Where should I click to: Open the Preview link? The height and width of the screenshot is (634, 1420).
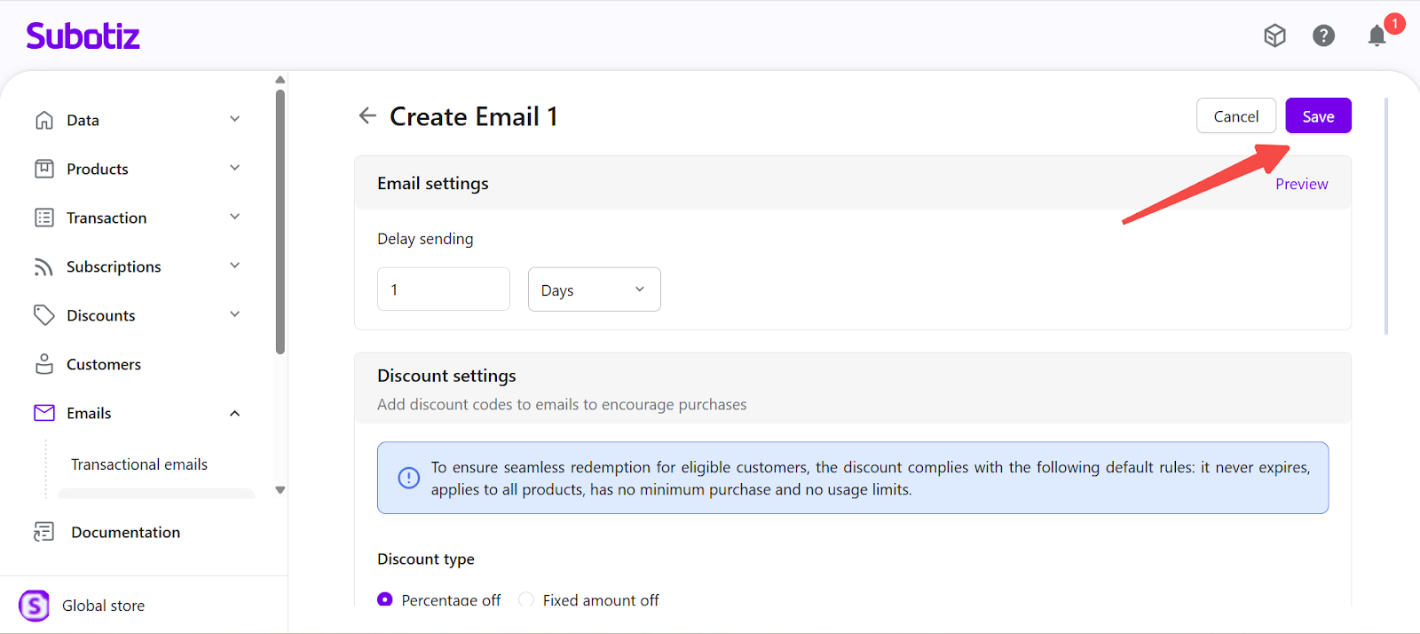tap(1301, 184)
